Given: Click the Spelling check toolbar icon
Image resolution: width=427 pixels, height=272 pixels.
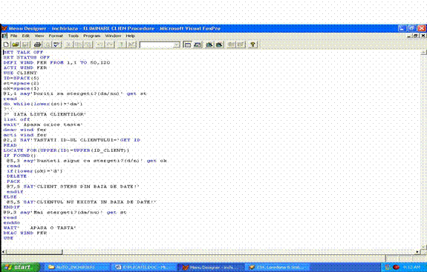Looking at the screenshot, I should (57, 44).
